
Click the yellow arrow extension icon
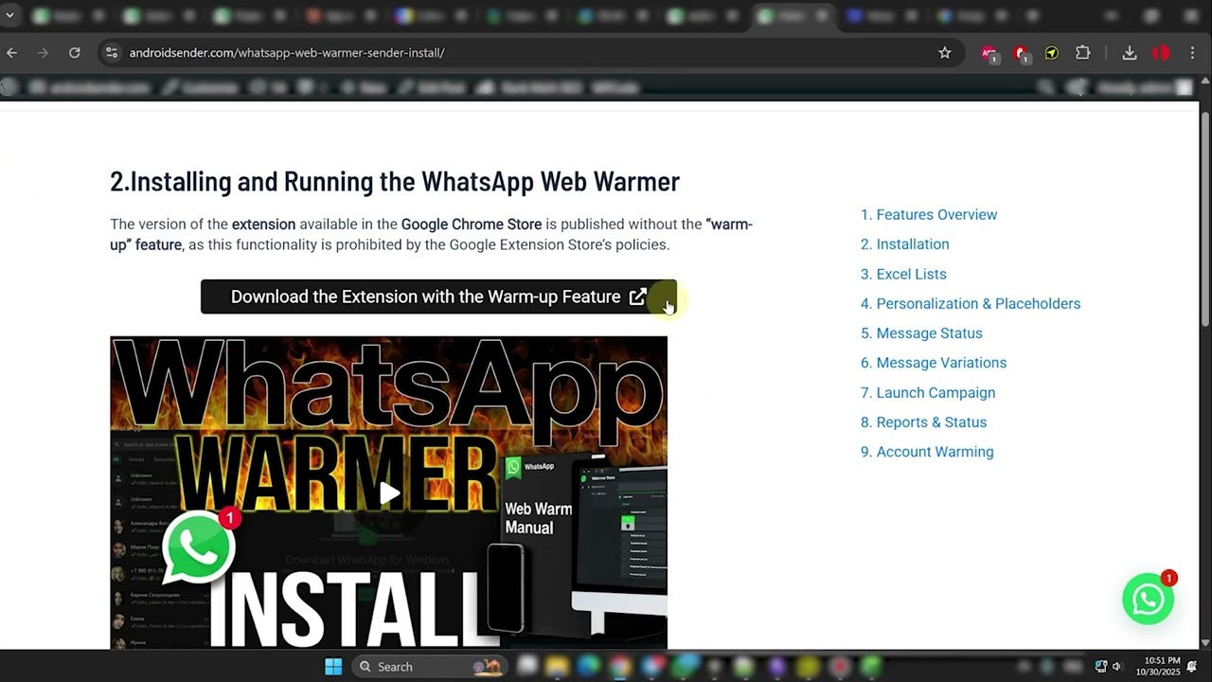pyautogui.click(x=1052, y=53)
